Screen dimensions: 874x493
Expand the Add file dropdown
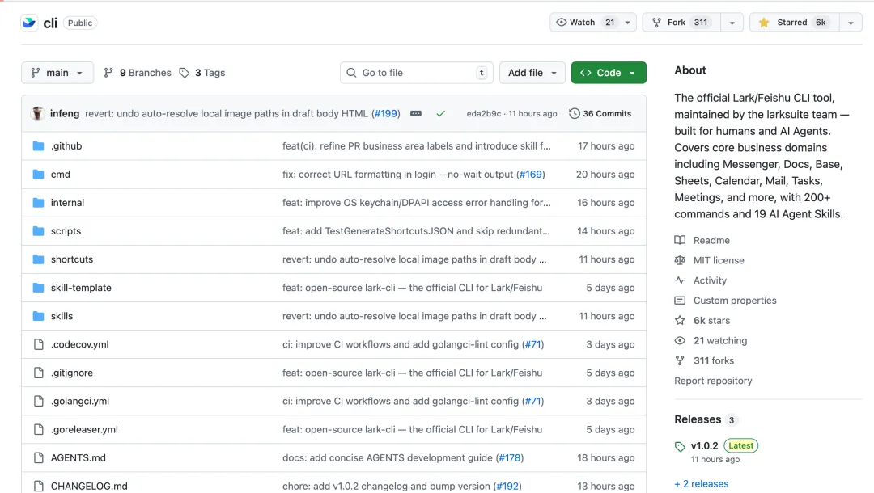[x=532, y=73]
